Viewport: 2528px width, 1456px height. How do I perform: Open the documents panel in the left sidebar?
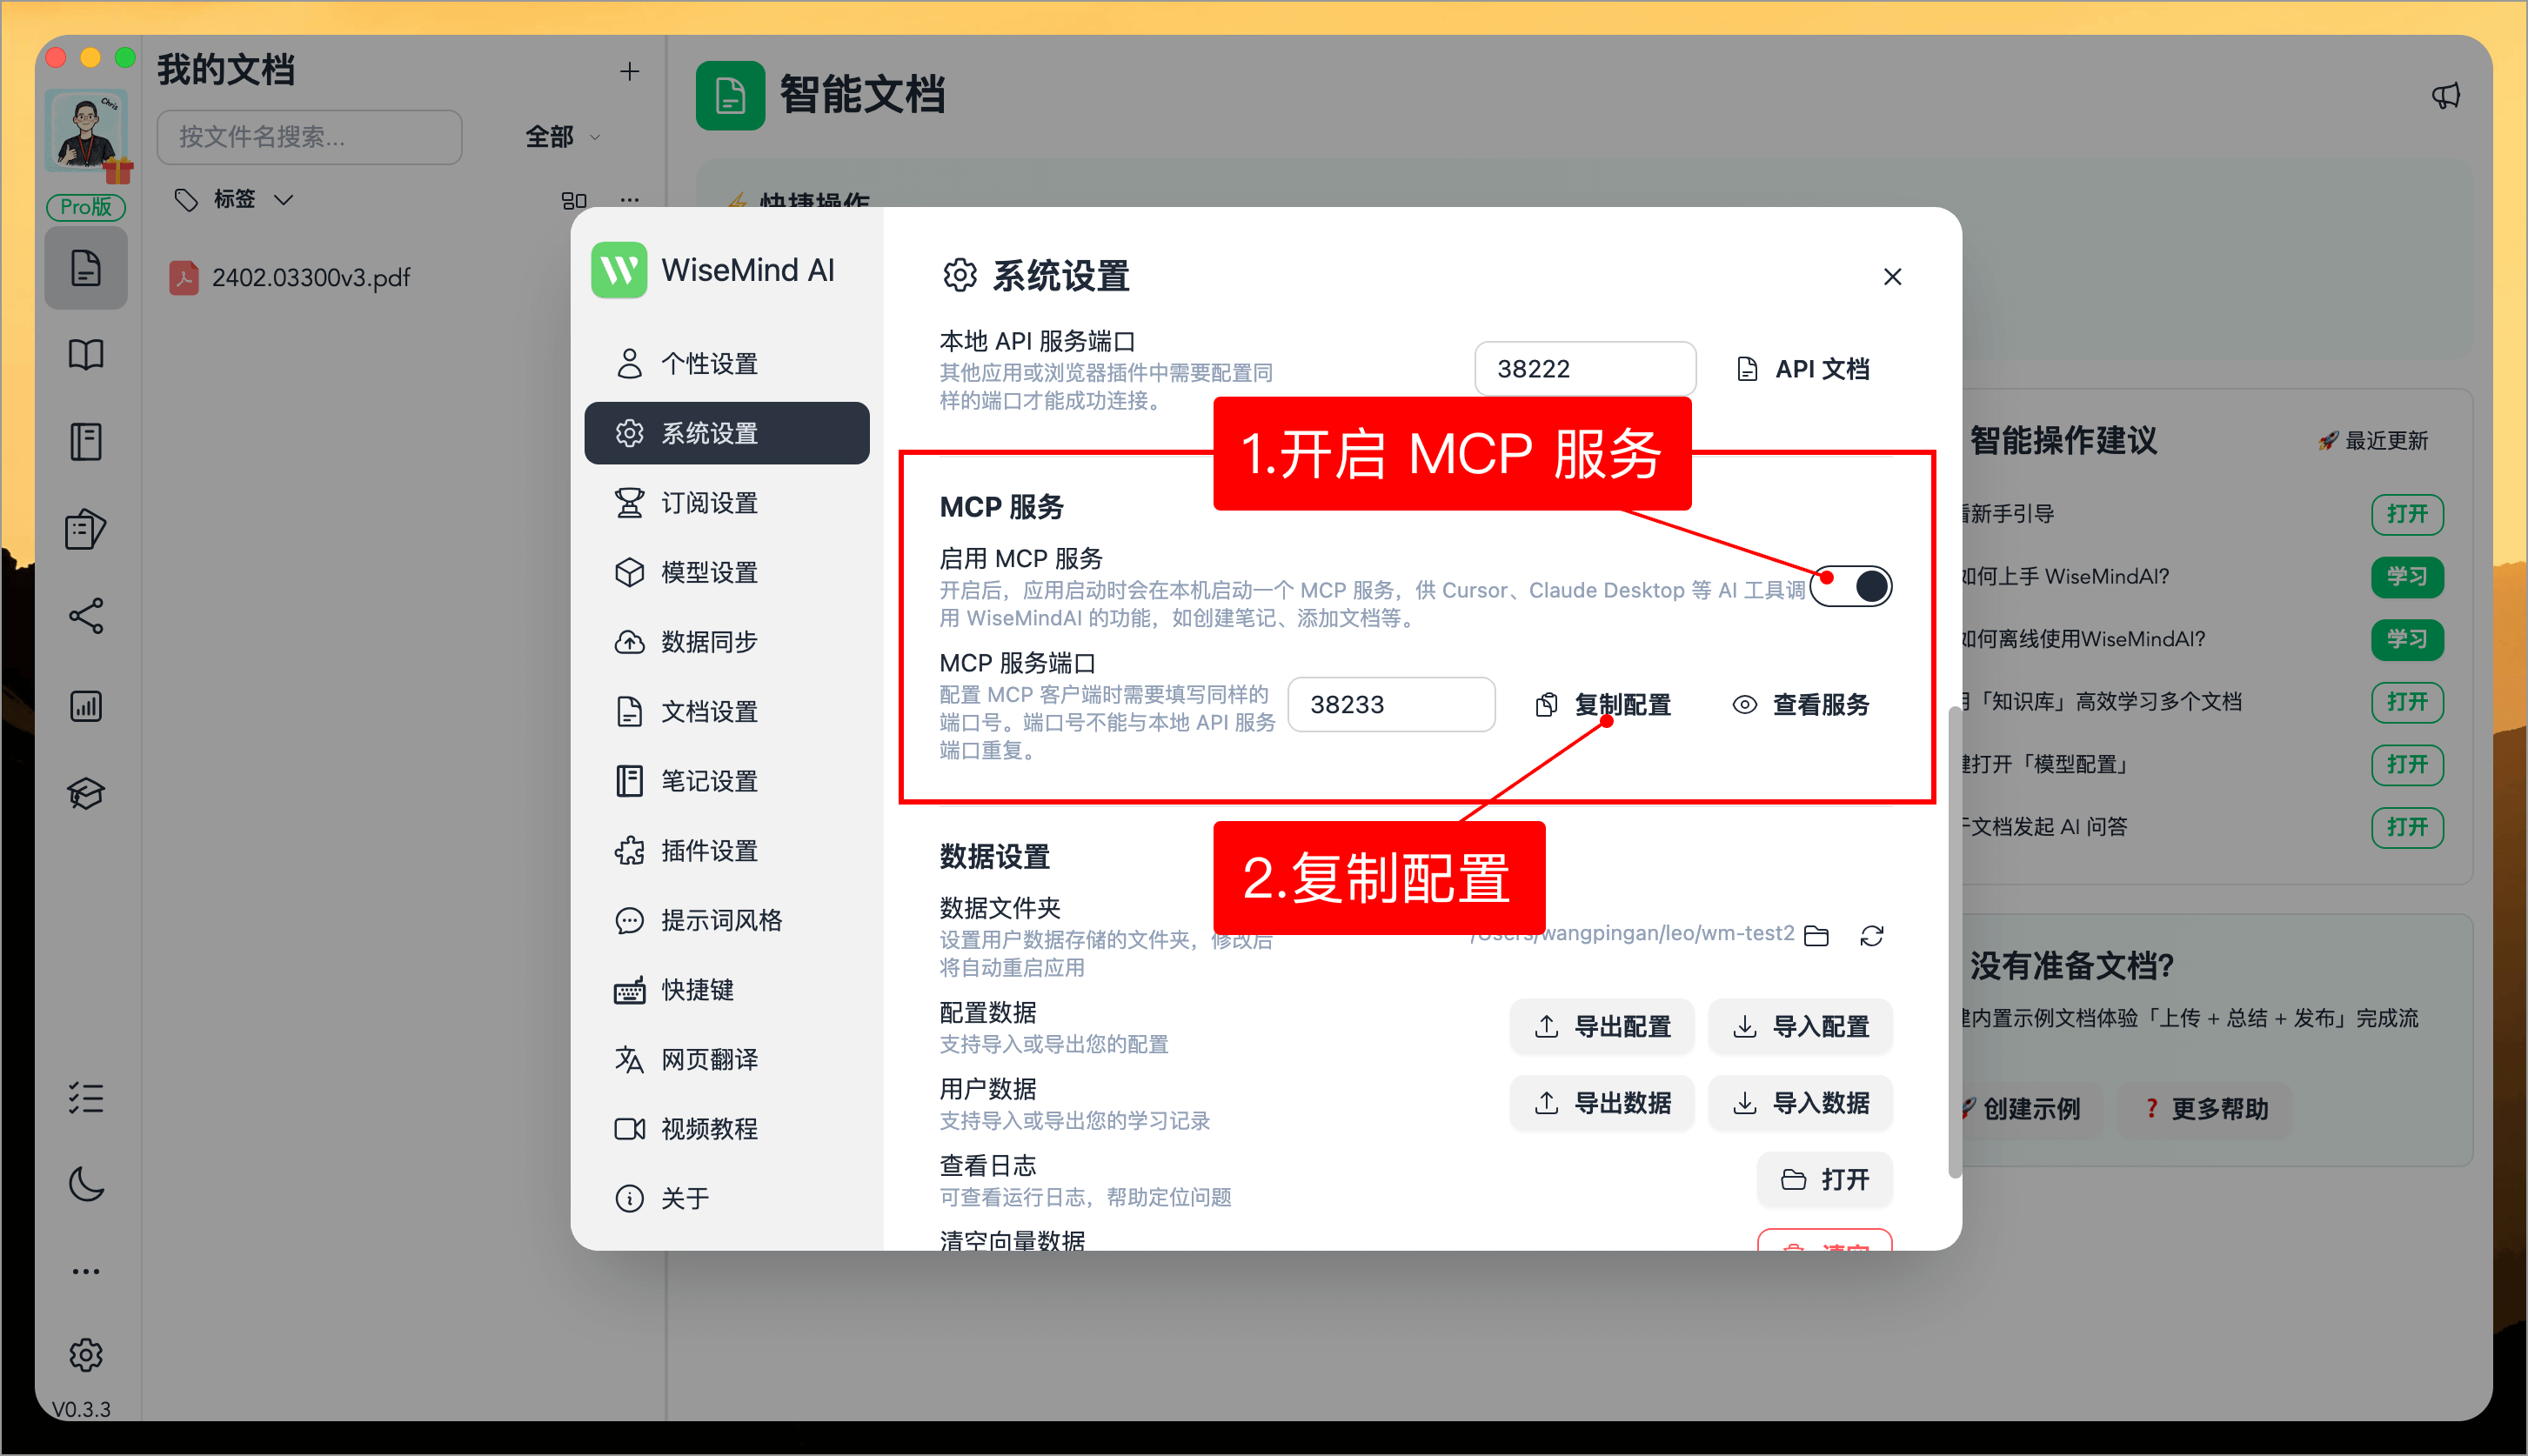[x=86, y=267]
